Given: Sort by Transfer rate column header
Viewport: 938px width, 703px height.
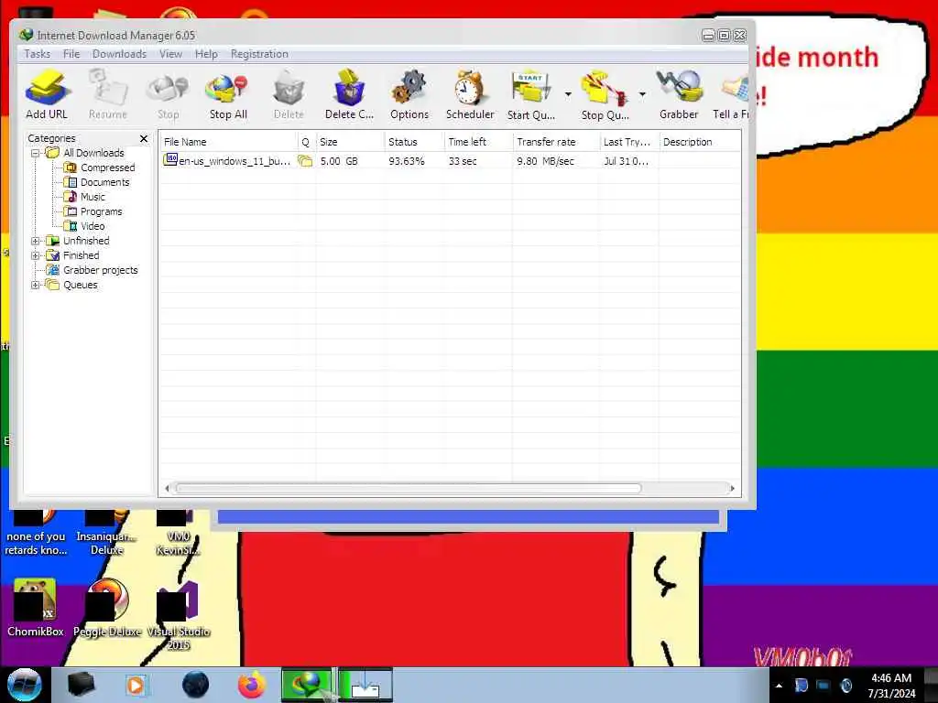Looking at the screenshot, I should tap(556, 142).
